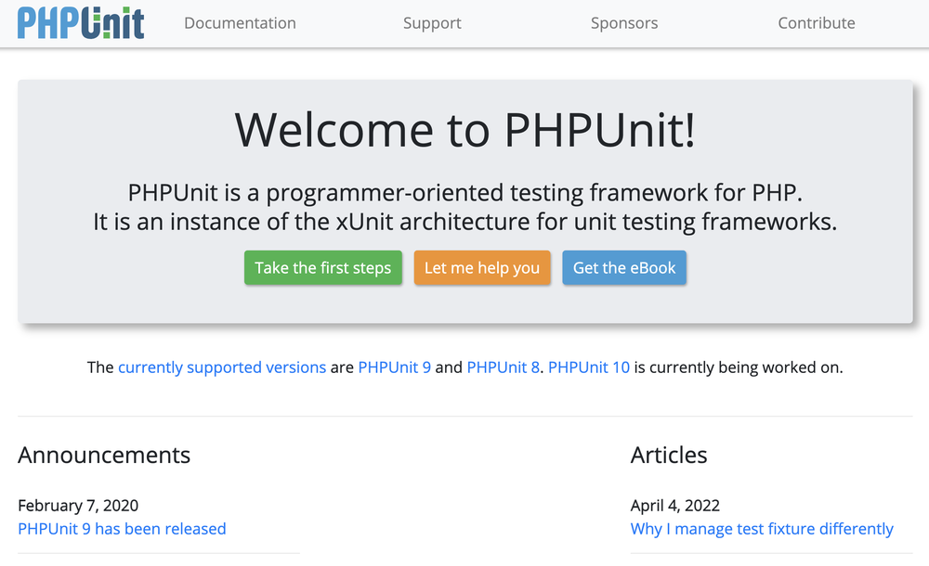Click the April 4, 2022 date

coord(674,506)
